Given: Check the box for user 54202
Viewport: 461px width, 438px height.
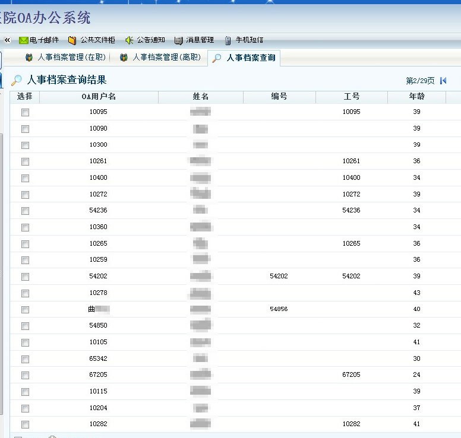Looking at the screenshot, I should [x=26, y=277].
